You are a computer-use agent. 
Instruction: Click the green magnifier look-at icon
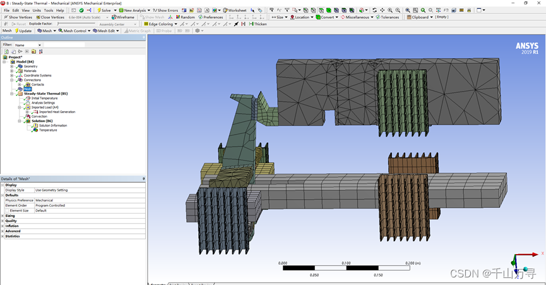point(423,10)
